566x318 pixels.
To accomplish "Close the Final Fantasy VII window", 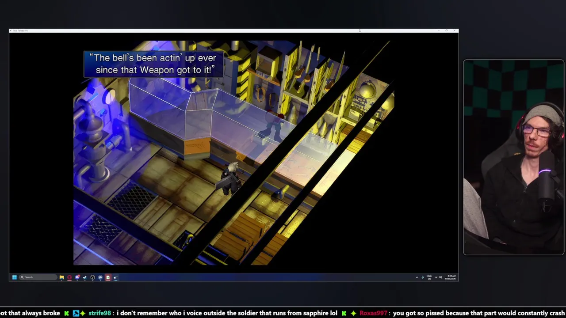I will coord(455,30).
